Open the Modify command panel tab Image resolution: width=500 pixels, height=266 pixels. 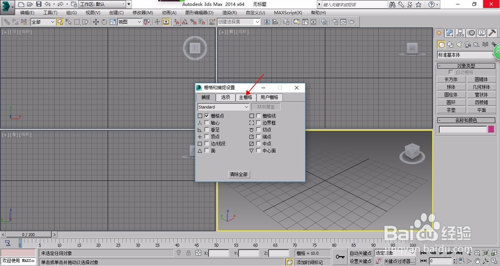[x=449, y=33]
